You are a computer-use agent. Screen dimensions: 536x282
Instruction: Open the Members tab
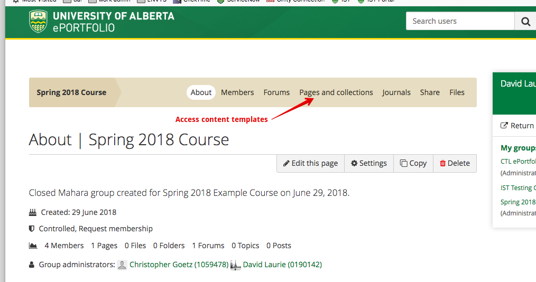click(x=237, y=92)
